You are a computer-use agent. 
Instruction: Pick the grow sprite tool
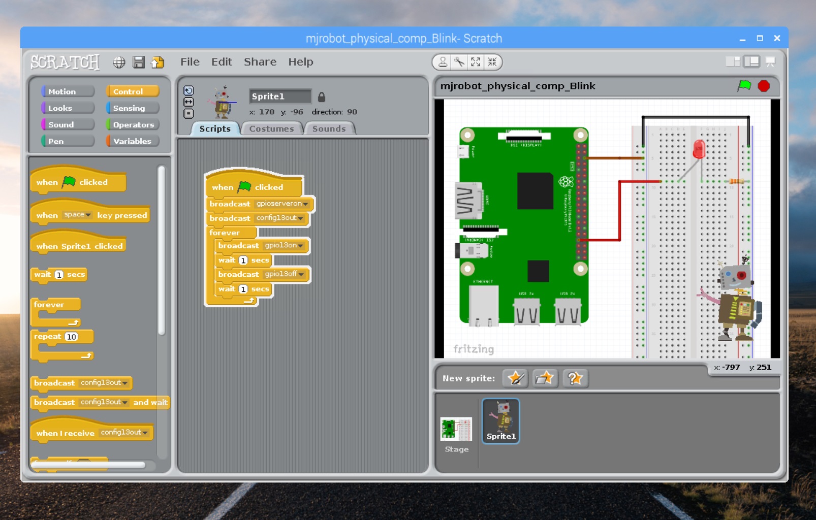[x=475, y=62]
